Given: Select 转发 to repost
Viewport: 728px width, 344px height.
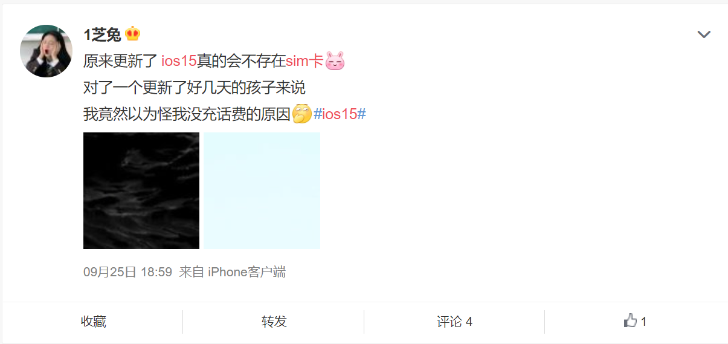Looking at the screenshot, I should 274,322.
